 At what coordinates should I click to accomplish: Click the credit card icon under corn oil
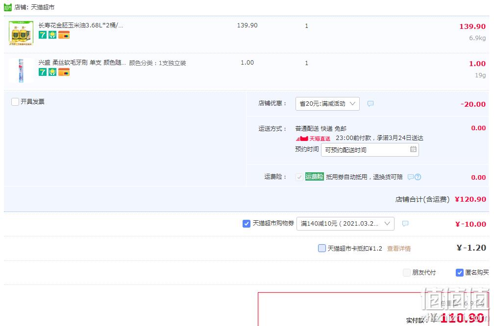[x=64, y=35]
